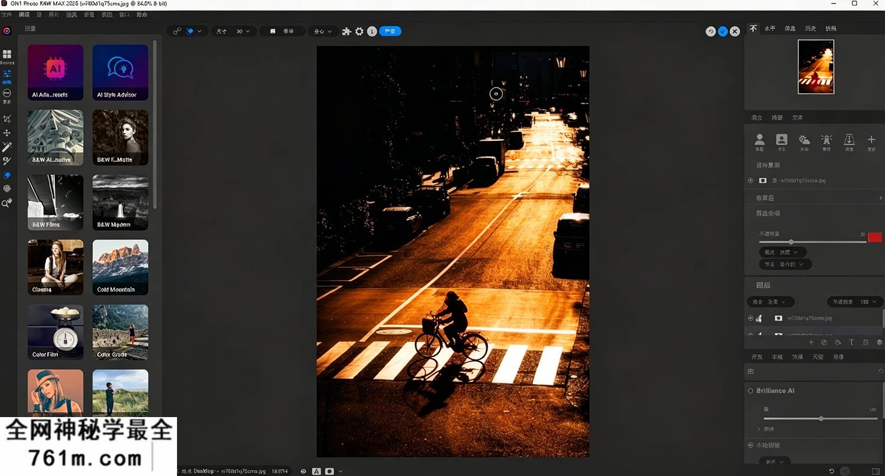Viewport: 885px width, 476px height.
Task: Open the Local tab in the edit panel
Action: pyautogui.click(x=777, y=357)
